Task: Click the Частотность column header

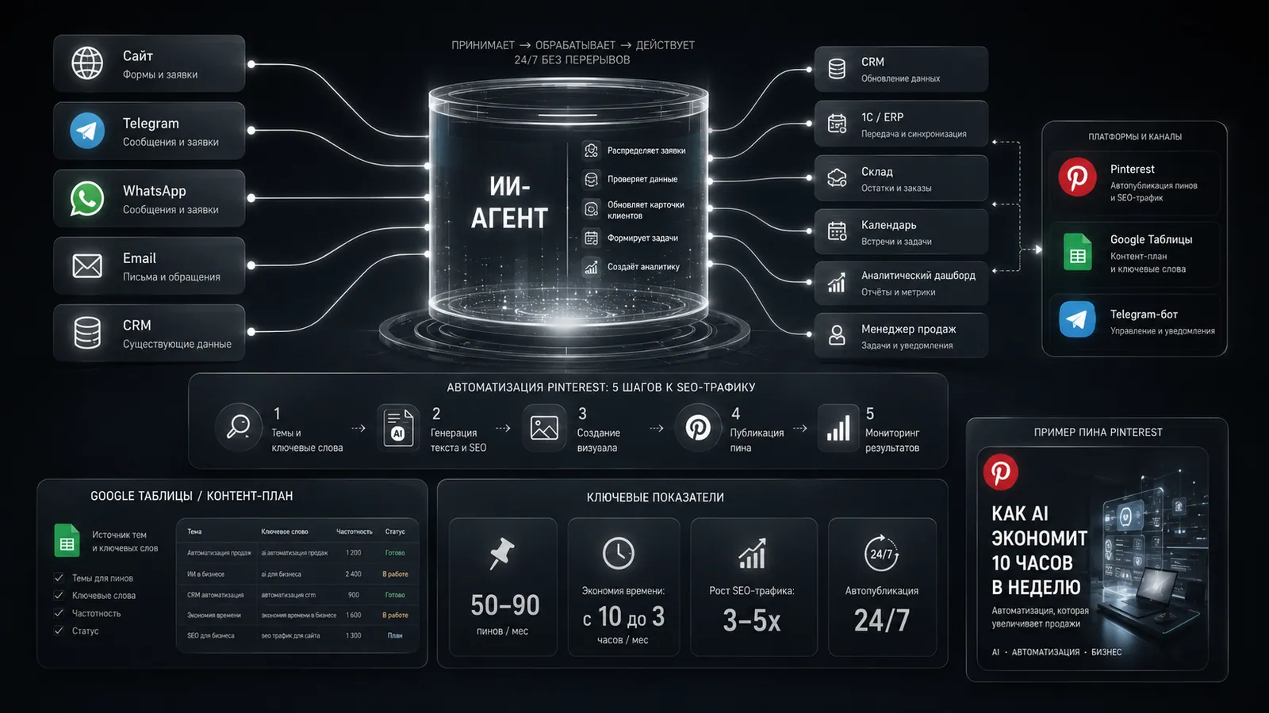Action: click(354, 532)
